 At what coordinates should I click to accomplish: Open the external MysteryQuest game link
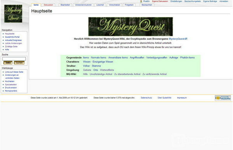178,39
